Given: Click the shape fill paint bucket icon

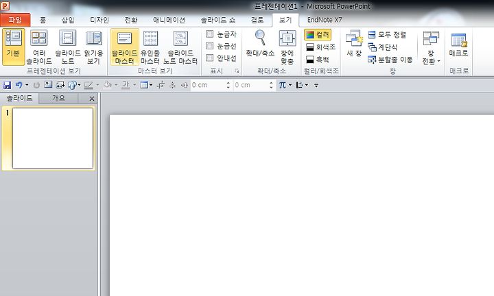Looking at the screenshot, I should pos(108,85).
